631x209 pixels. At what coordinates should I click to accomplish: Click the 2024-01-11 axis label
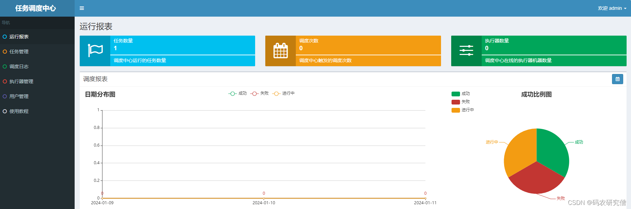click(425, 203)
